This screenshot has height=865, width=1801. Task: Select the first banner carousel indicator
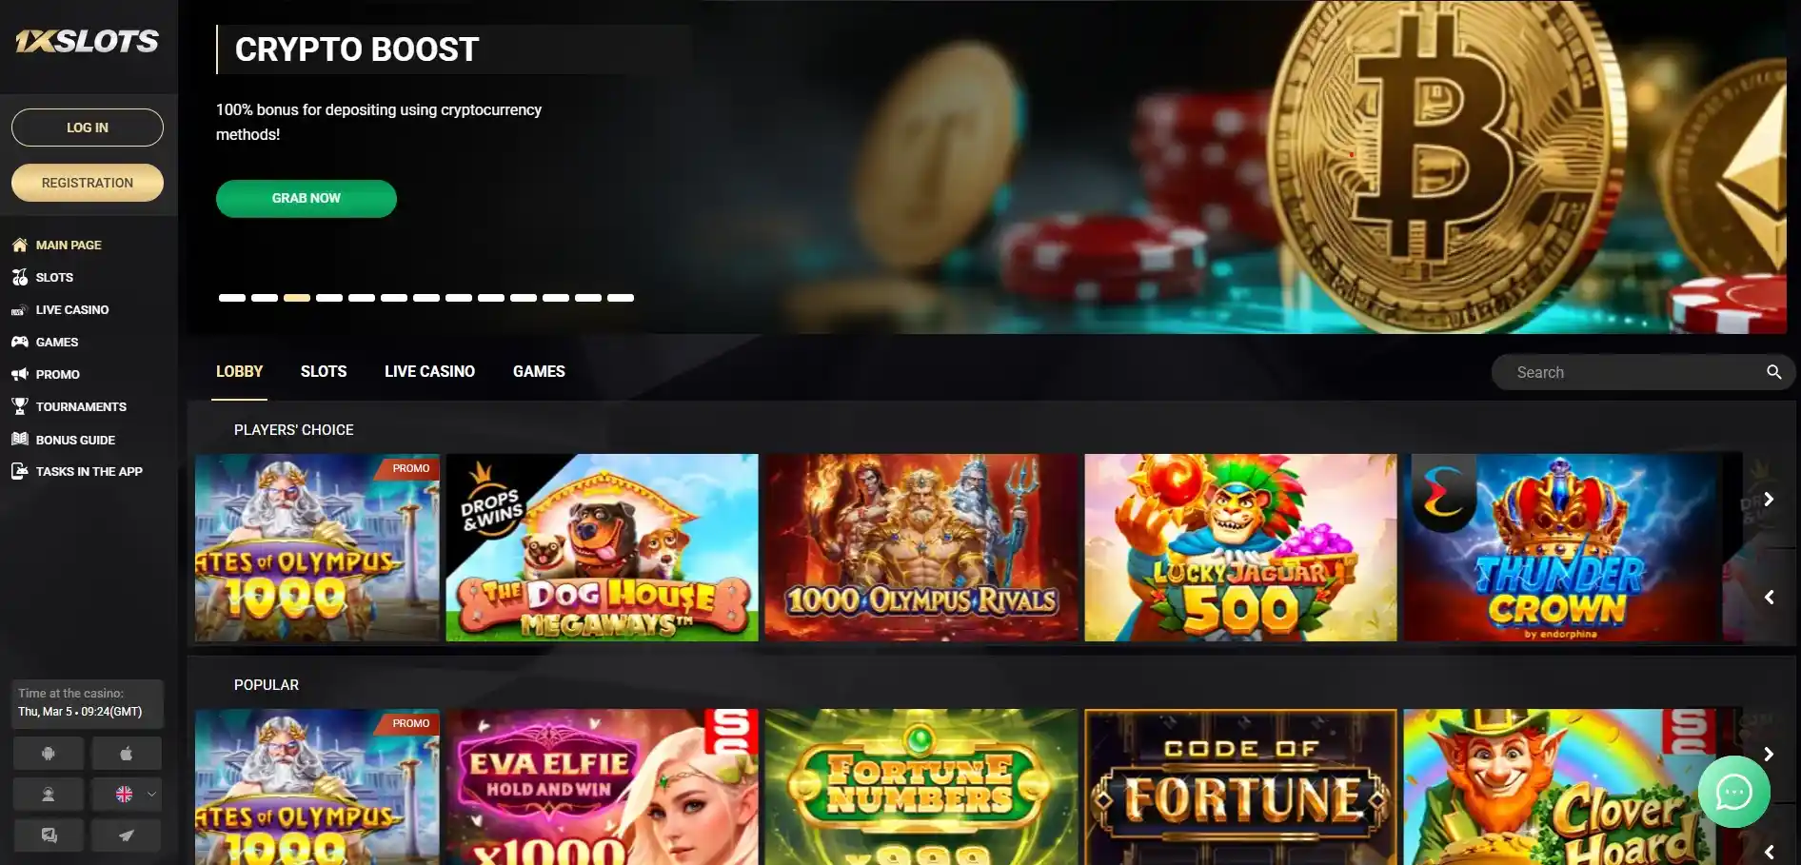click(x=232, y=298)
